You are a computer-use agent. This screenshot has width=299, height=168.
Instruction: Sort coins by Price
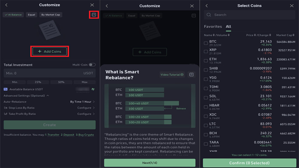point(251,35)
